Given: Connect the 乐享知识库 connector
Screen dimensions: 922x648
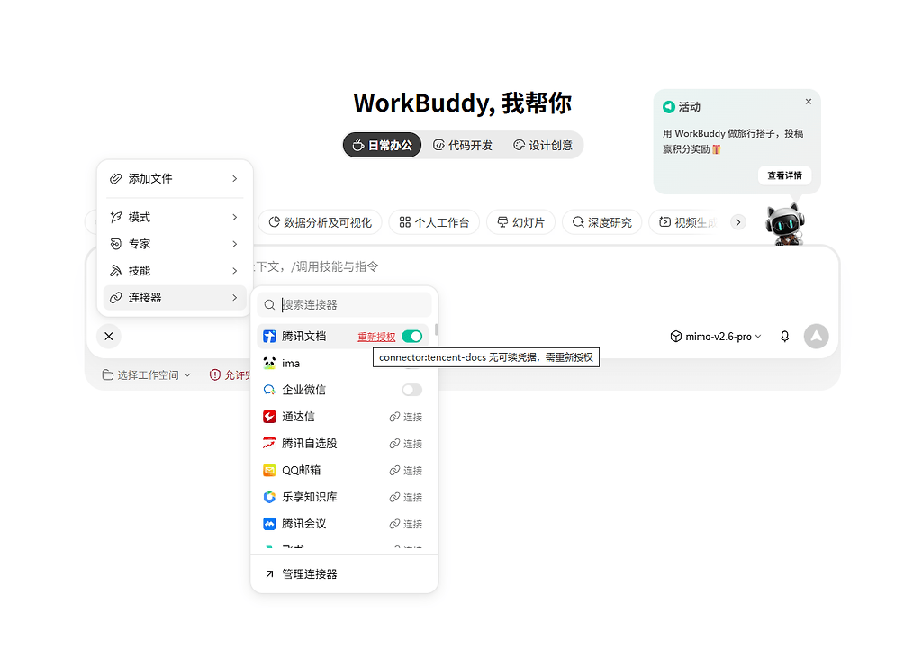Looking at the screenshot, I should pos(406,497).
